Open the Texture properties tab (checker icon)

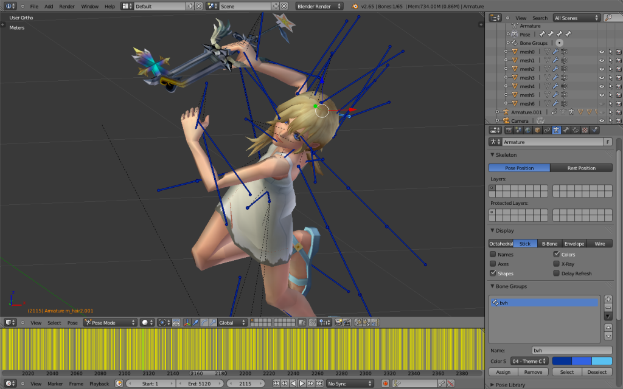click(x=585, y=130)
